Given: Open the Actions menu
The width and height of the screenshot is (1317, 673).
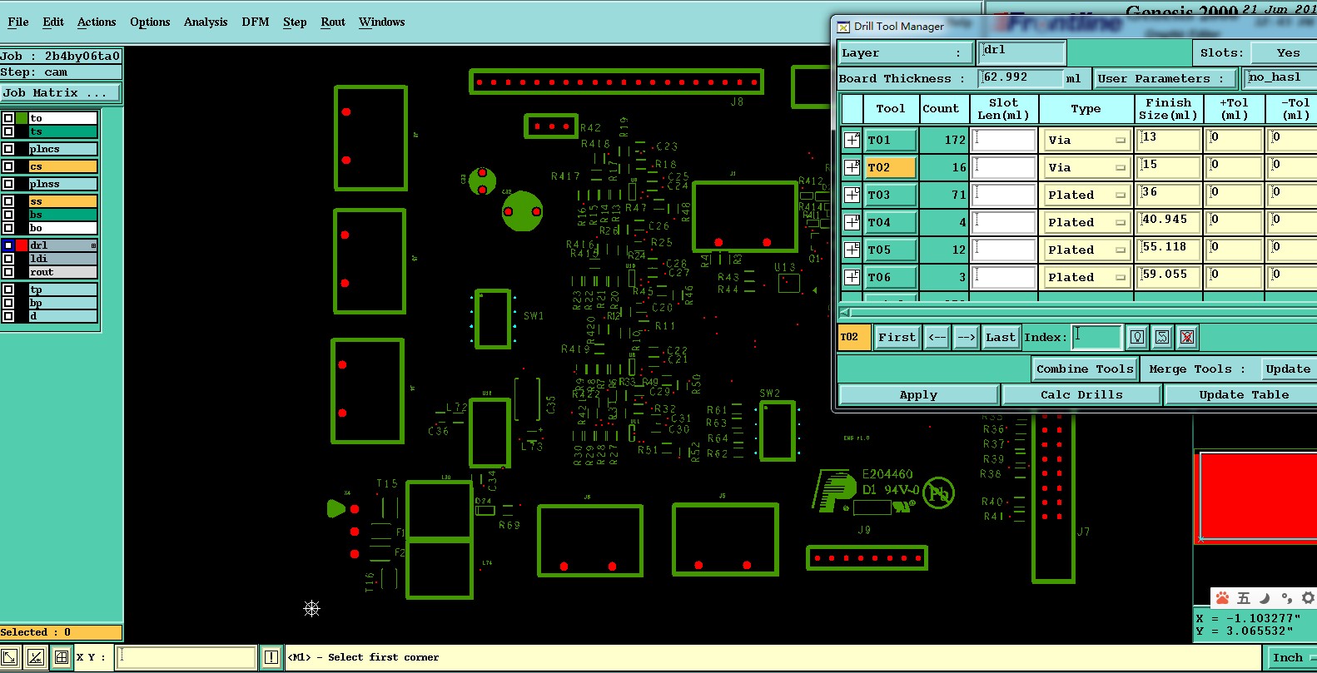Looking at the screenshot, I should tap(97, 22).
